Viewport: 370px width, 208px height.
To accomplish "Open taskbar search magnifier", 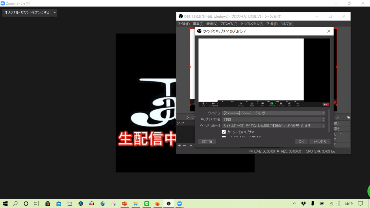I will coord(16,204).
